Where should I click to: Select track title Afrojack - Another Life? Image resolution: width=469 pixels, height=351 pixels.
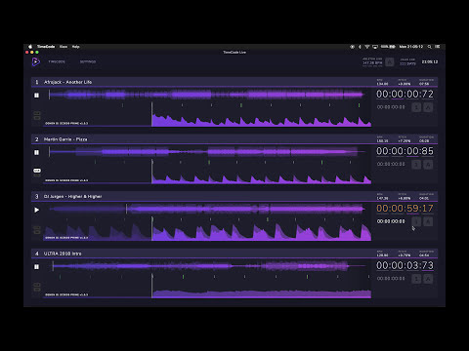tap(67, 82)
